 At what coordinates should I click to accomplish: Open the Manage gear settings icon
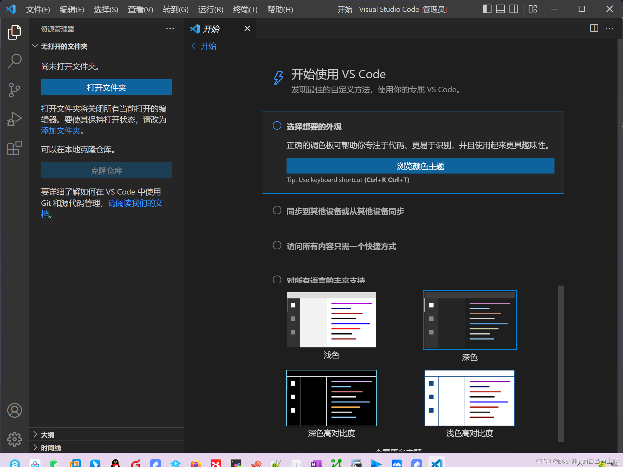[x=14, y=439]
